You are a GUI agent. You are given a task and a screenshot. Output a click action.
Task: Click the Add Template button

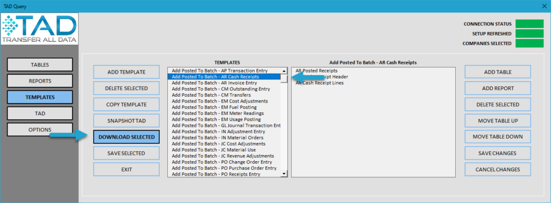pos(126,72)
